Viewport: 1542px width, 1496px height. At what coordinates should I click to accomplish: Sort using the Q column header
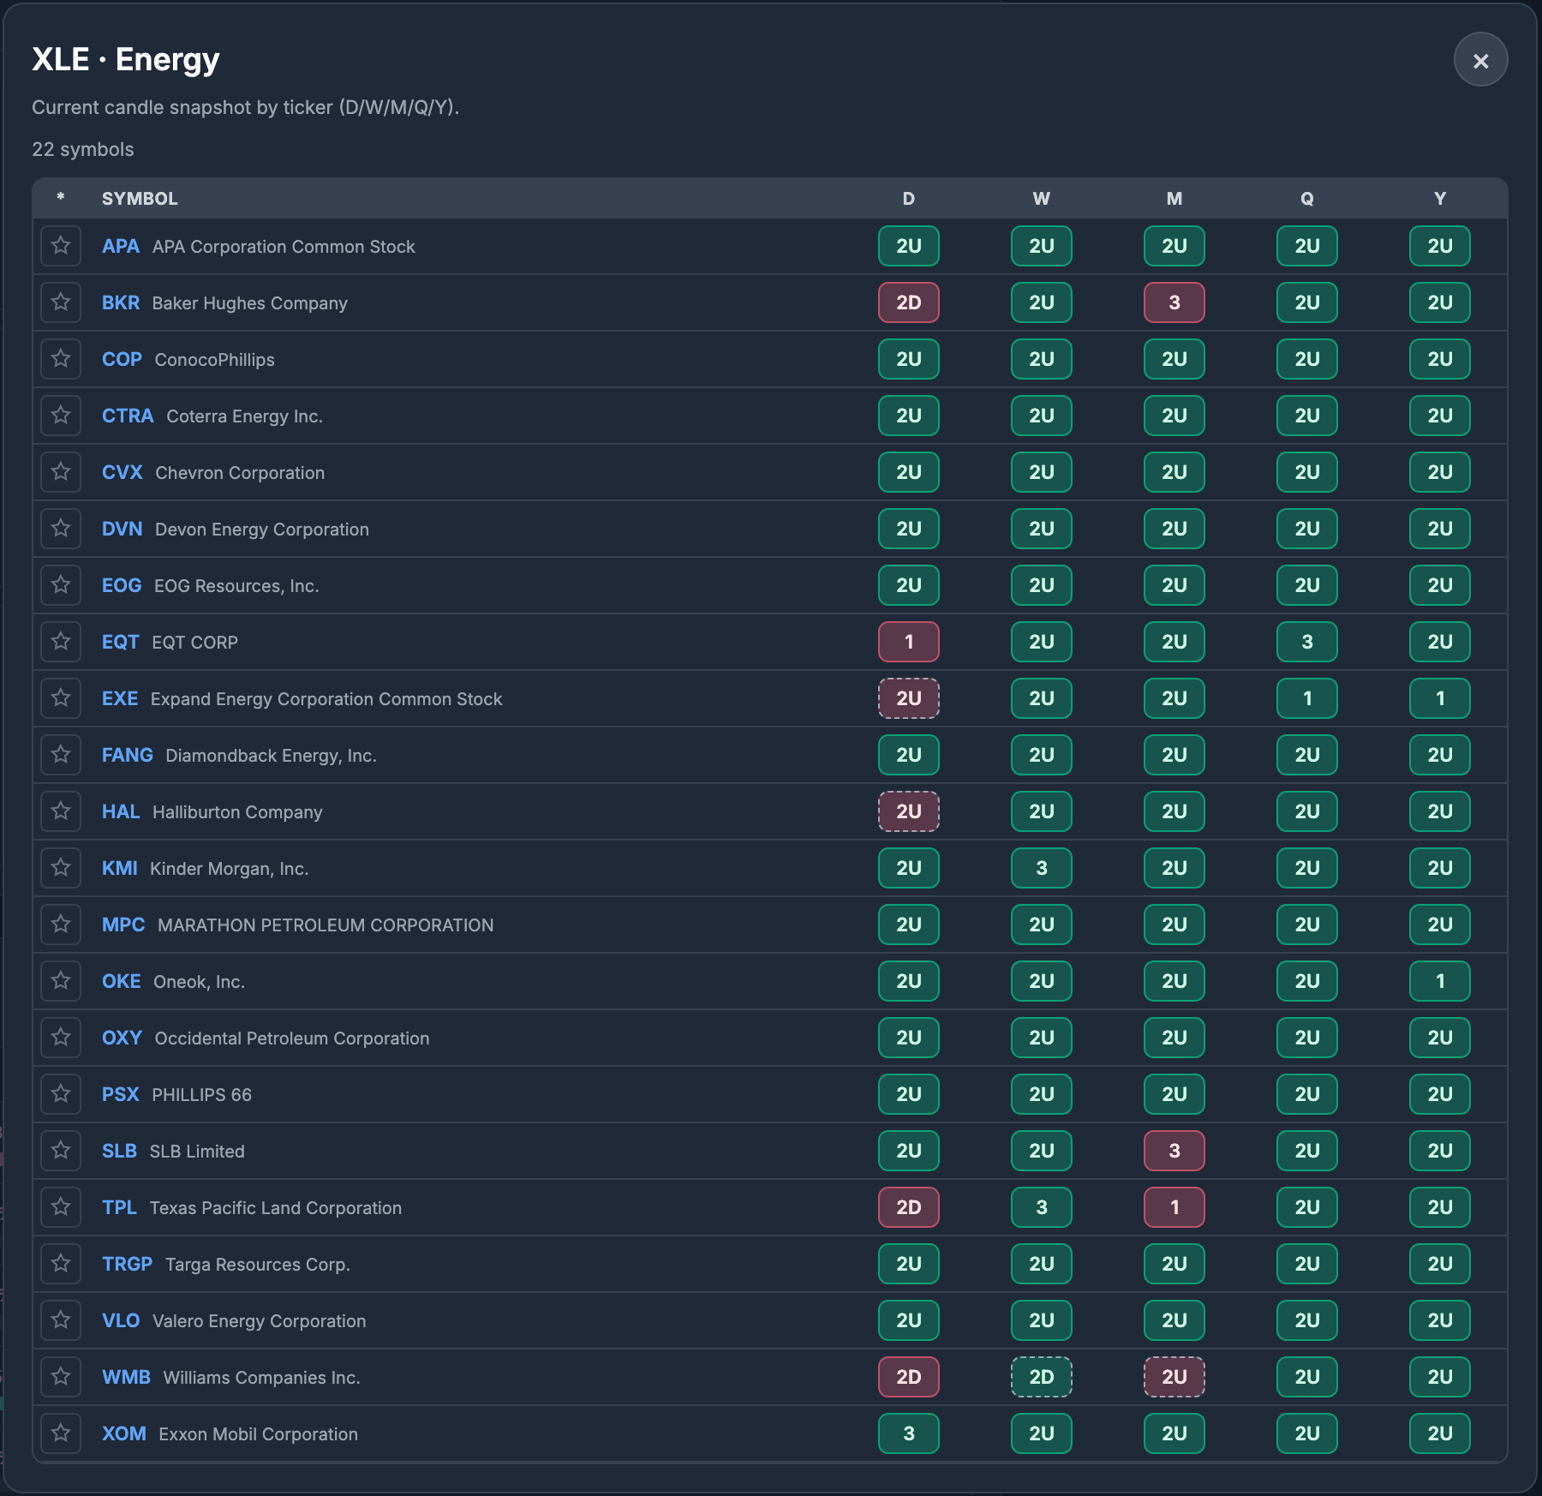(x=1306, y=198)
